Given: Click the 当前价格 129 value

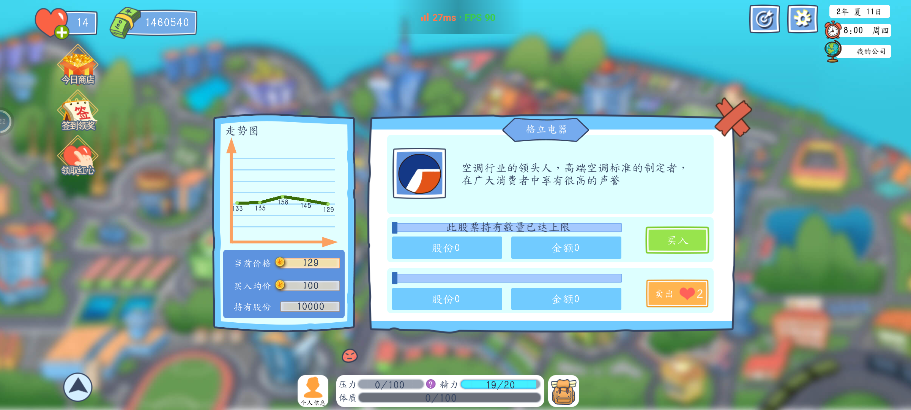Looking at the screenshot, I should pyautogui.click(x=311, y=263).
